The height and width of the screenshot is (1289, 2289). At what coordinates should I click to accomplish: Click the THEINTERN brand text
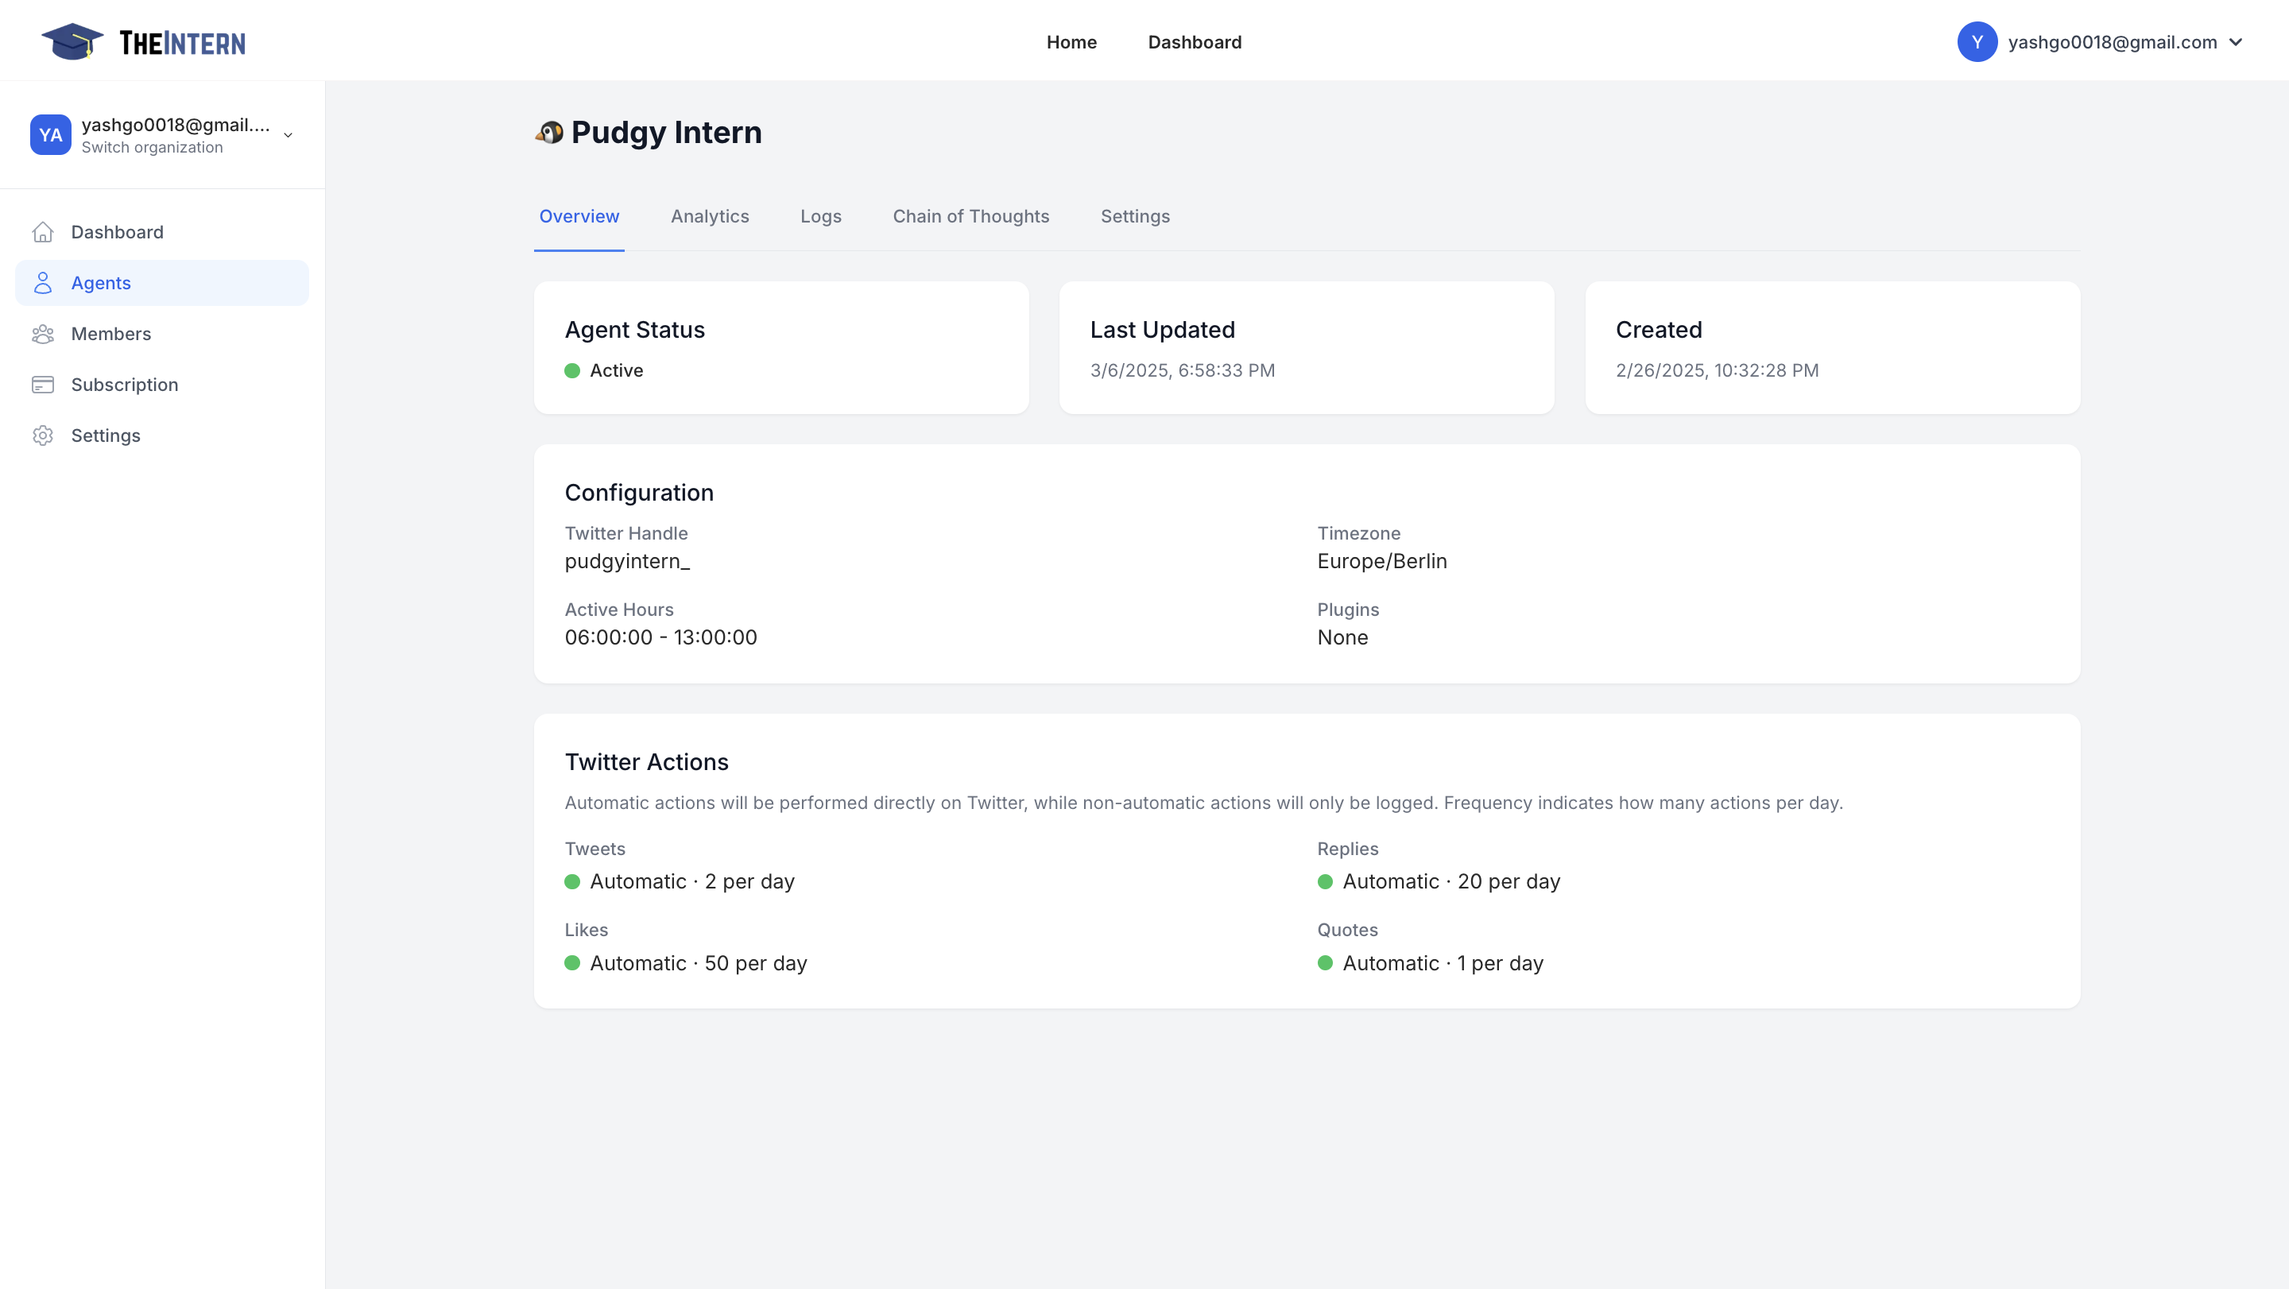click(x=182, y=43)
